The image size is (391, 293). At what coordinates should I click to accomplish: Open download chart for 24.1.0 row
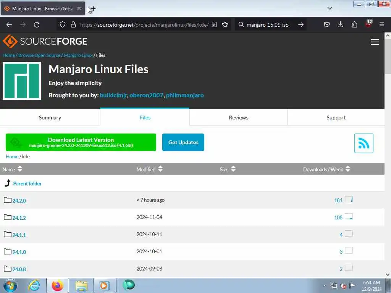pyautogui.click(x=349, y=251)
